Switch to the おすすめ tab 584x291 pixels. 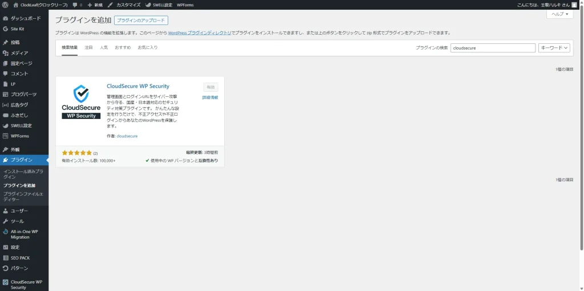(x=122, y=47)
